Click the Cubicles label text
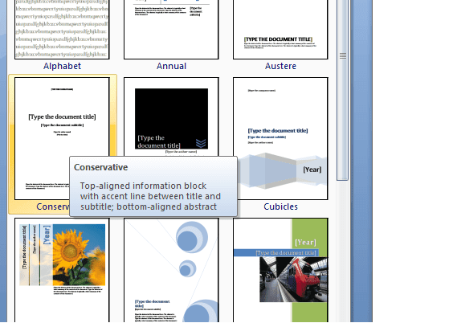The height and width of the screenshot is (323, 457). [280, 206]
